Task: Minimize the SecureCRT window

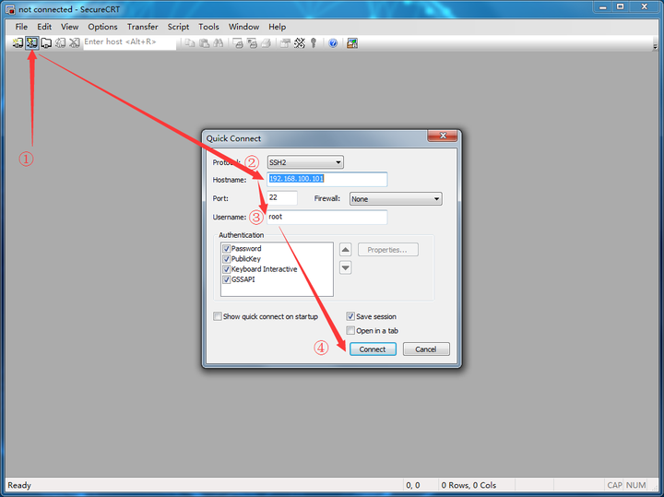Action: 602,6
